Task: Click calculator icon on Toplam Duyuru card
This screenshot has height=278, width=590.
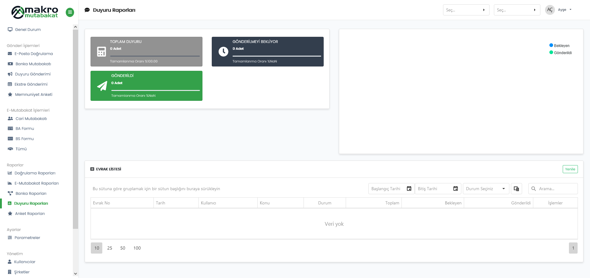Action: click(x=101, y=52)
